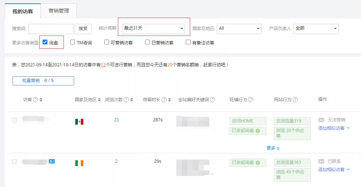Expand the 产品负责人 全部 dropdown
Image resolution: width=361 pixels, height=187 pixels.
tap(315, 29)
